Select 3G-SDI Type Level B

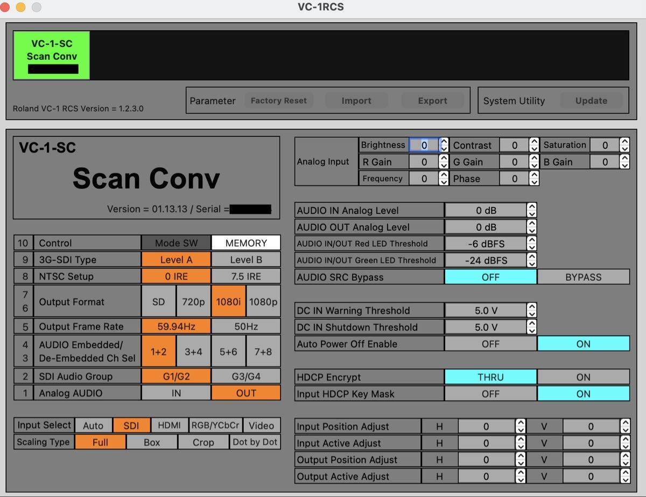(x=246, y=260)
